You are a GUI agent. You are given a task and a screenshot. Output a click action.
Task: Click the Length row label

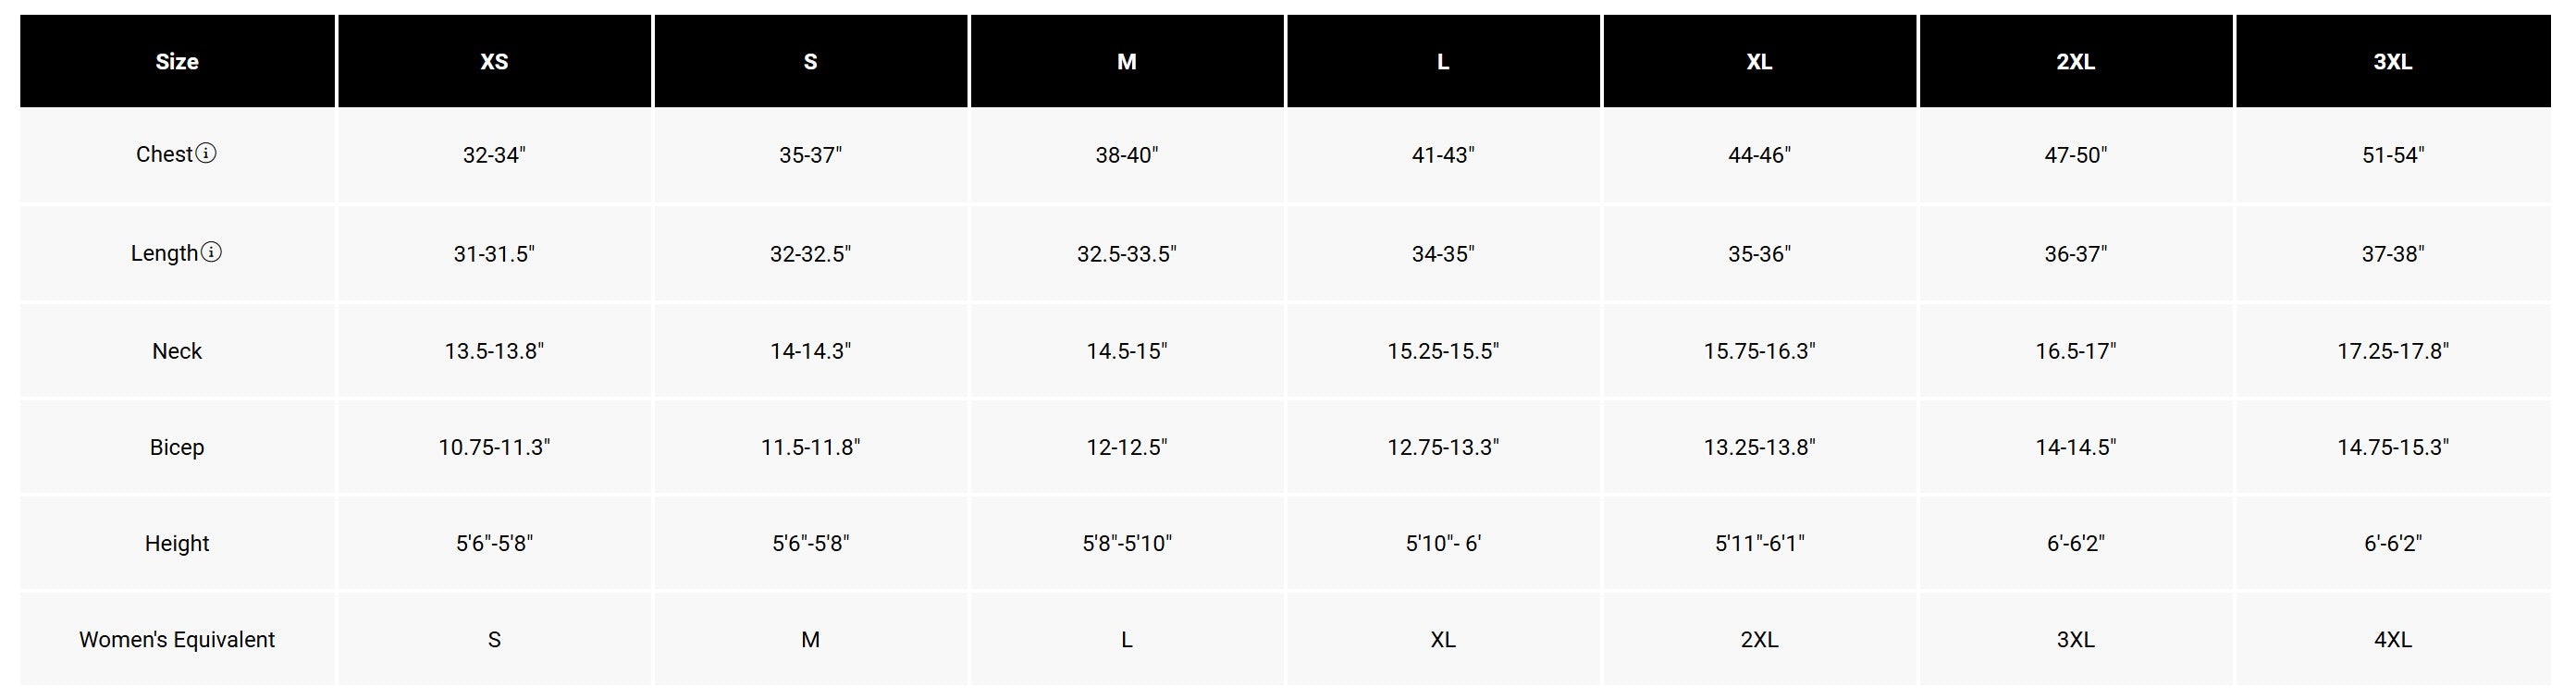click(164, 253)
